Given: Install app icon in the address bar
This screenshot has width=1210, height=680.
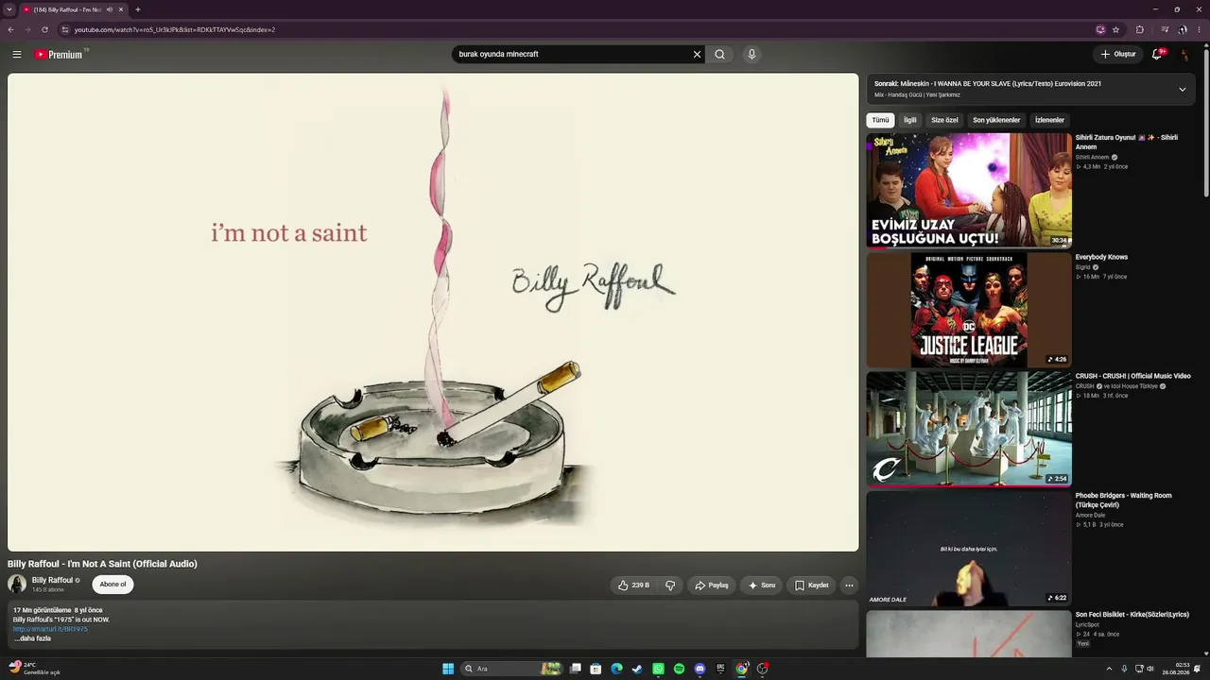Looking at the screenshot, I should click(x=1100, y=29).
